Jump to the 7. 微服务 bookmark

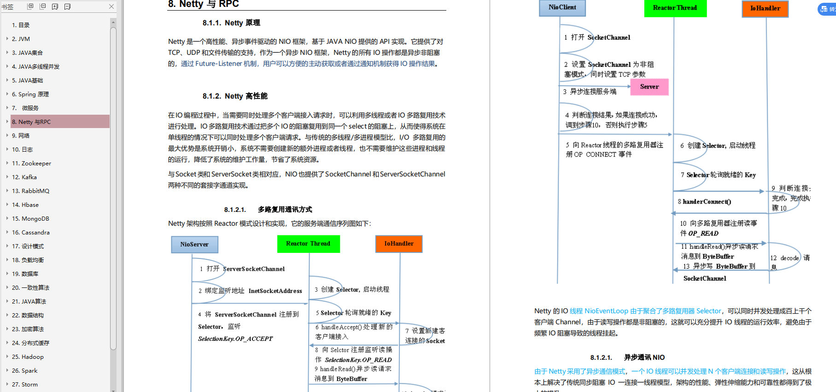[x=25, y=108]
